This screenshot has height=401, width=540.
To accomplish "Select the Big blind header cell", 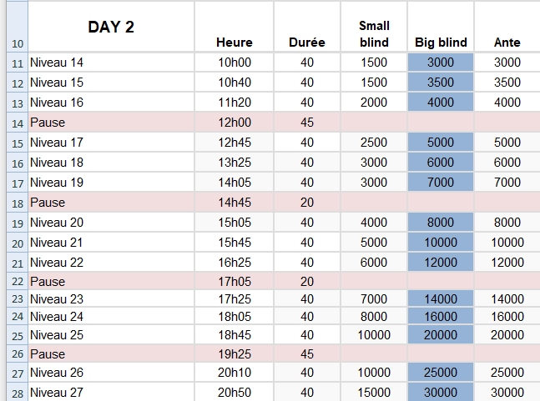I will point(441,43).
